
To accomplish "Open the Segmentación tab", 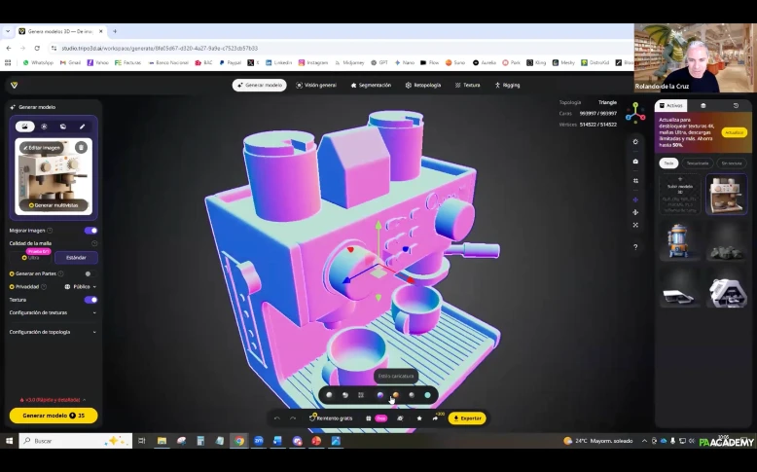I will [x=371, y=85].
